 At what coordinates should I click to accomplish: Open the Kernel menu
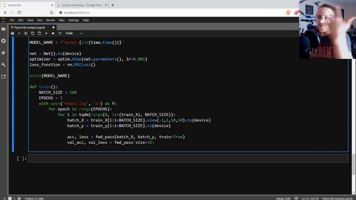pos(51,20)
